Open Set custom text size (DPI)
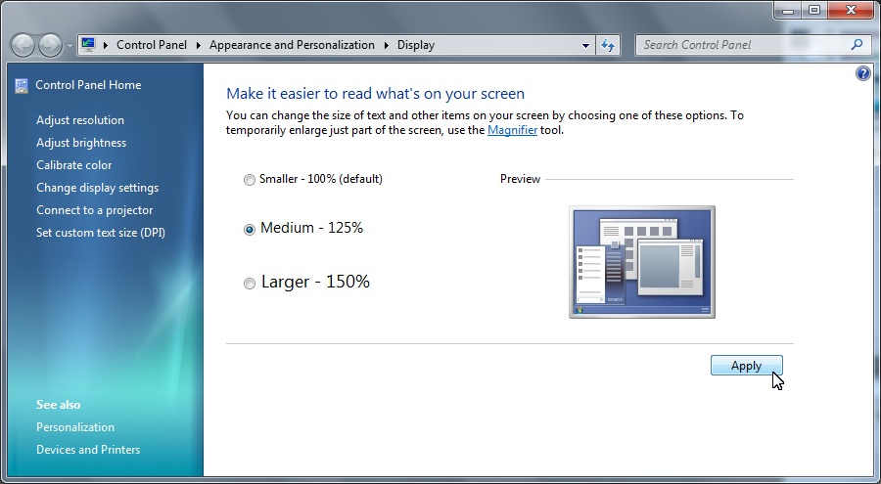 coord(101,233)
